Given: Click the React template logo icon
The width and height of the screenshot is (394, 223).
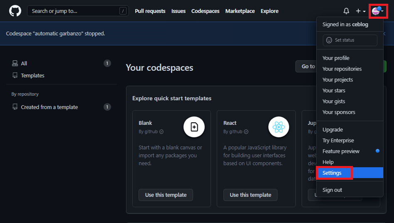Looking at the screenshot, I should (278, 127).
